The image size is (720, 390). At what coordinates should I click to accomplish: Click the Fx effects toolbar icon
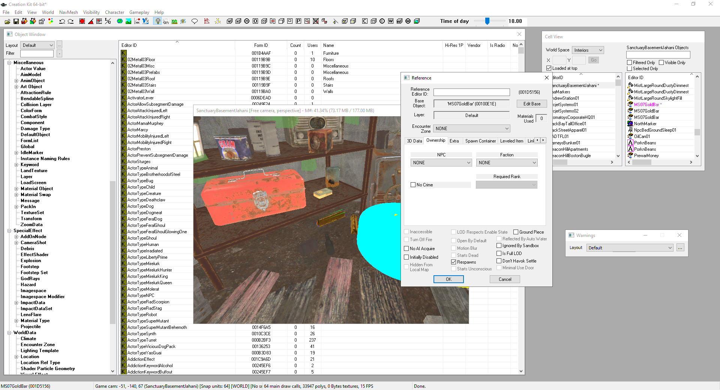(x=145, y=21)
